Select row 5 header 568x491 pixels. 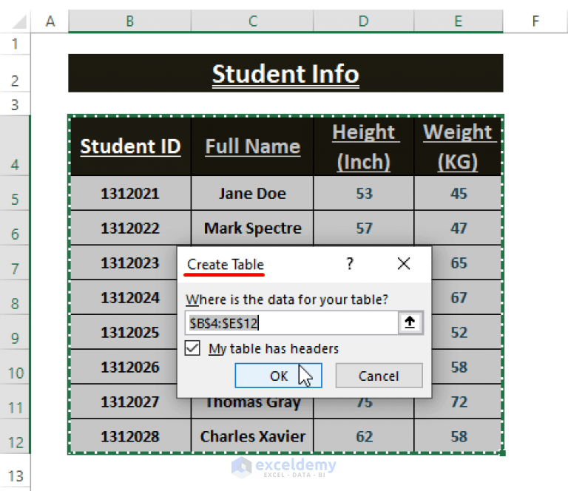tap(15, 194)
